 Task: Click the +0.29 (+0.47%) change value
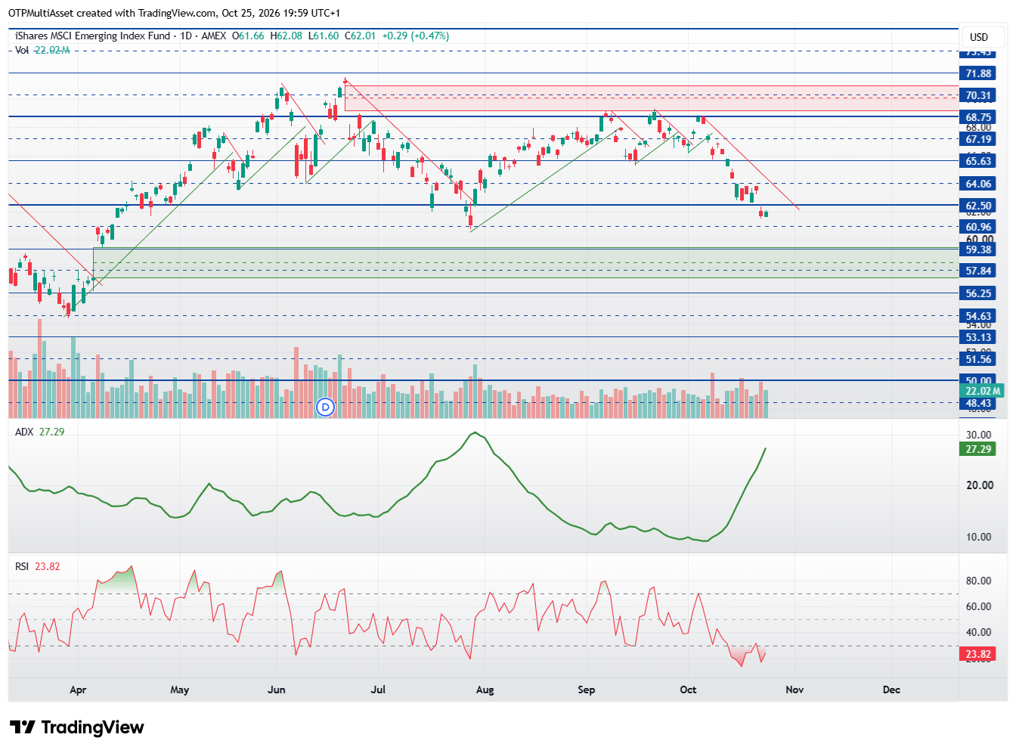click(x=415, y=36)
